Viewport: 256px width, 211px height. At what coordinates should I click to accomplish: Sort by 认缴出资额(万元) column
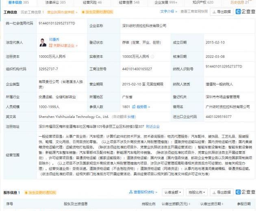(176, 204)
